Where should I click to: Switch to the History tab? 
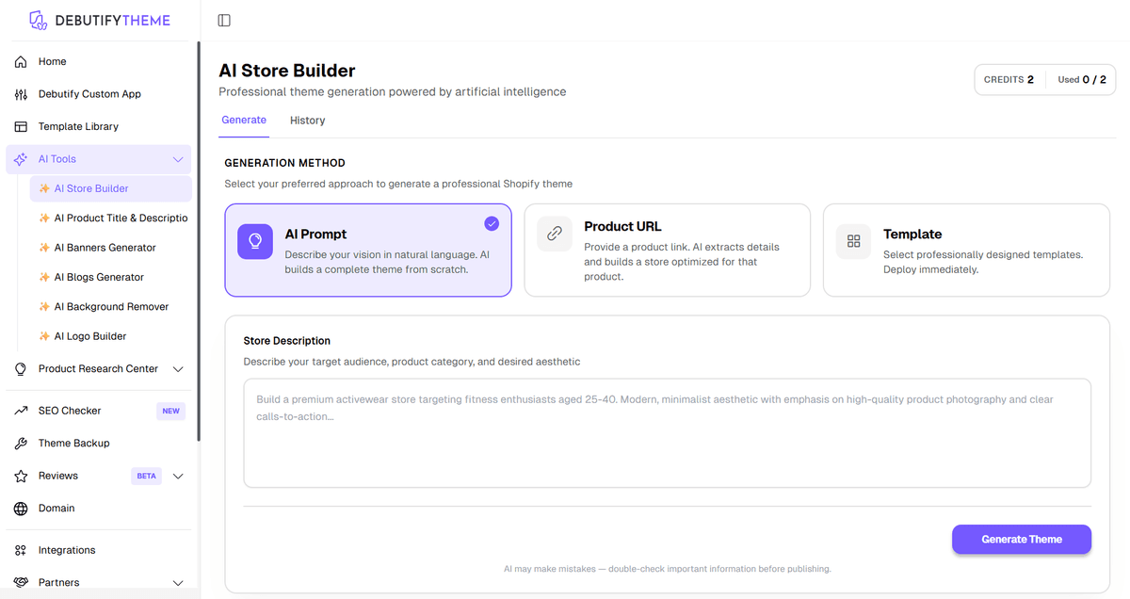click(308, 121)
